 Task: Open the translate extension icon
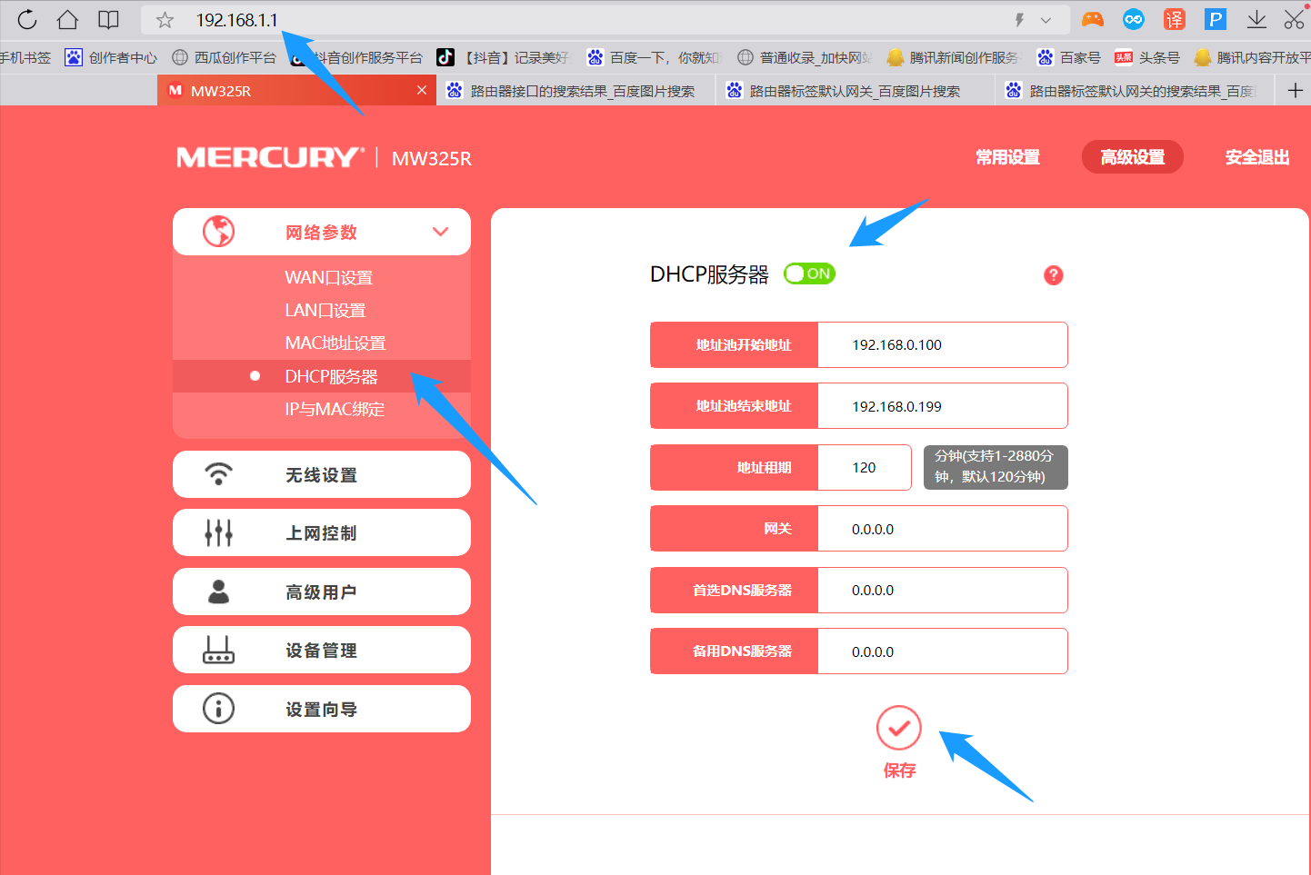point(1175,19)
